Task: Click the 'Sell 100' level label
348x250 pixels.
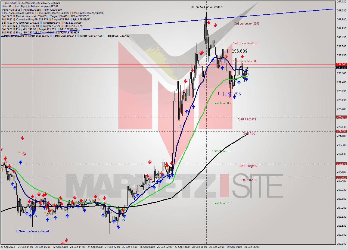Action: pyautogui.click(x=249, y=133)
